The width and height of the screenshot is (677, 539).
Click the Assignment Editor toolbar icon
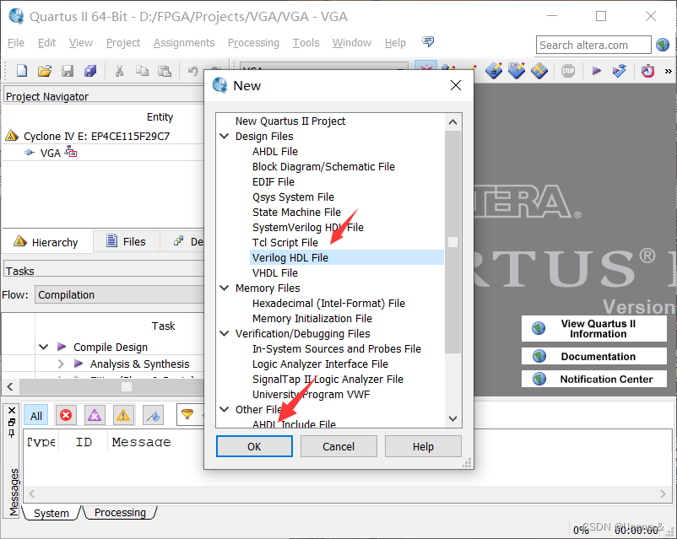point(494,70)
